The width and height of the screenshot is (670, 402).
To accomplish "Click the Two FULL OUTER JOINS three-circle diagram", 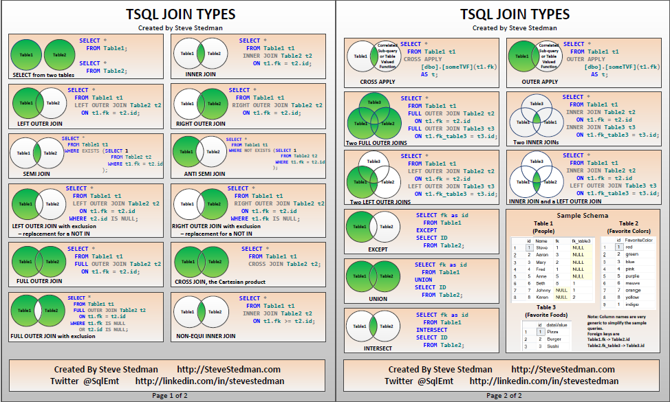I will tap(374, 117).
